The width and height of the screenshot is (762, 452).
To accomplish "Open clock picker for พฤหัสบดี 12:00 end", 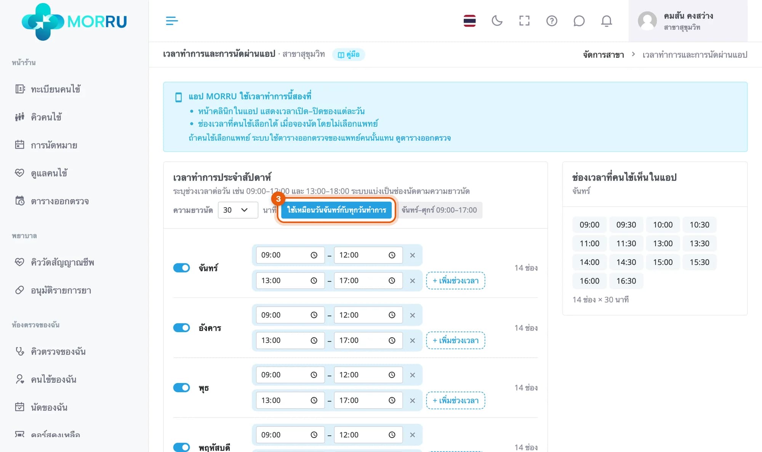I will (392, 435).
